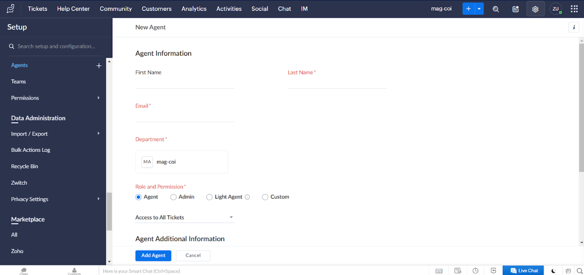Viewport: 584px width, 275px height.
Task: Click the plus icon next to Agents
Action: 99,66
